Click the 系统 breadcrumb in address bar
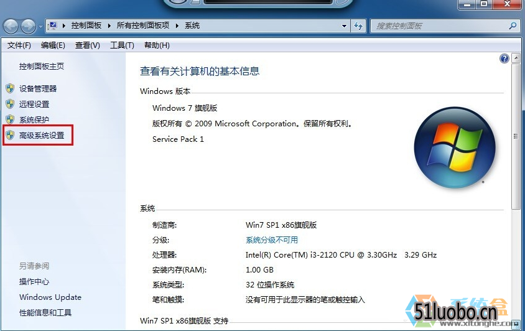The image size is (525, 331). click(192, 26)
